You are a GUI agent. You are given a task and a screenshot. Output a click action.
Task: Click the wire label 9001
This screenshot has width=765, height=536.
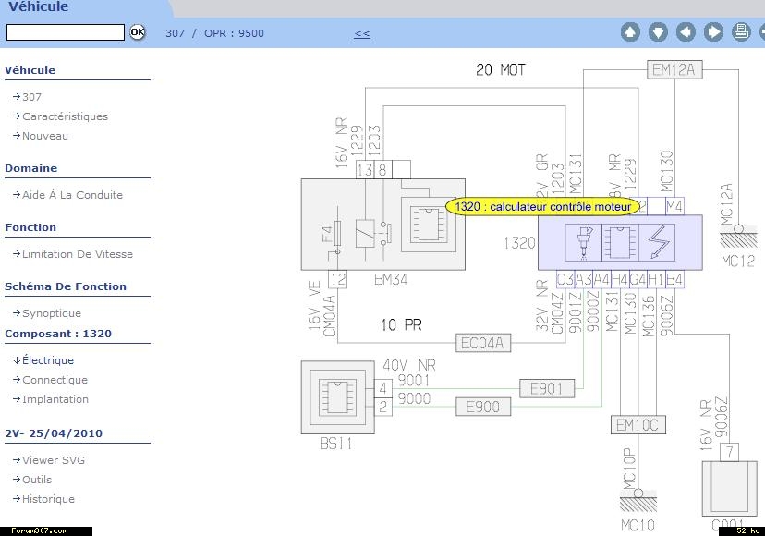point(414,380)
